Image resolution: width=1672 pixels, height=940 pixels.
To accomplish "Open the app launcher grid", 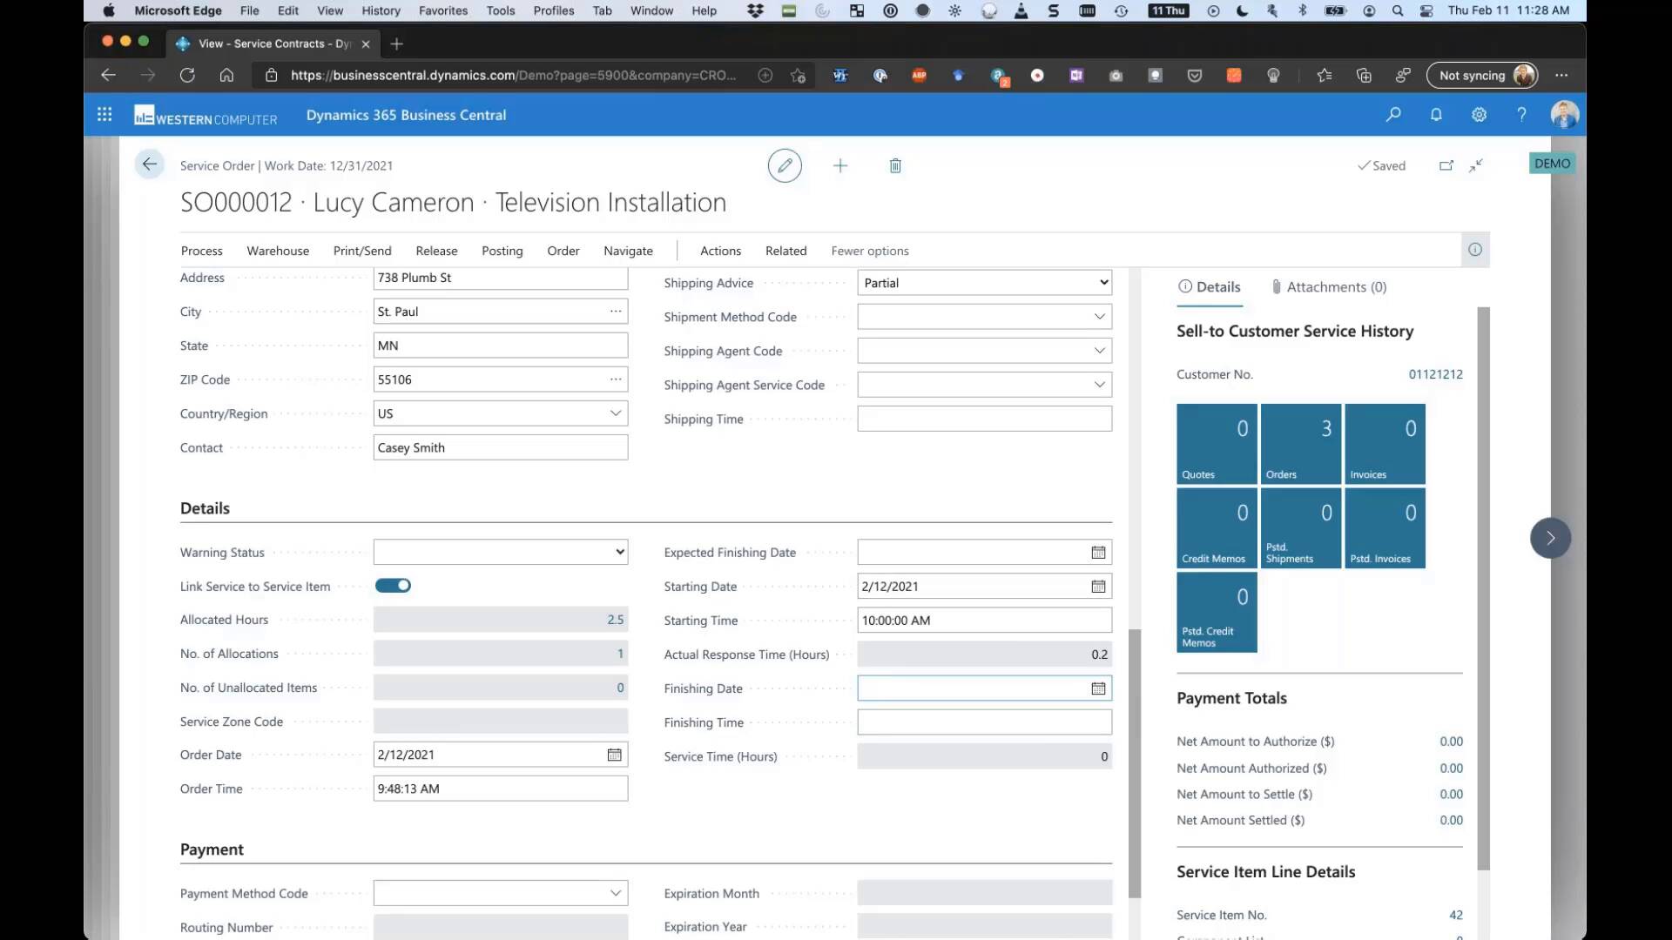I will pos(104,114).
